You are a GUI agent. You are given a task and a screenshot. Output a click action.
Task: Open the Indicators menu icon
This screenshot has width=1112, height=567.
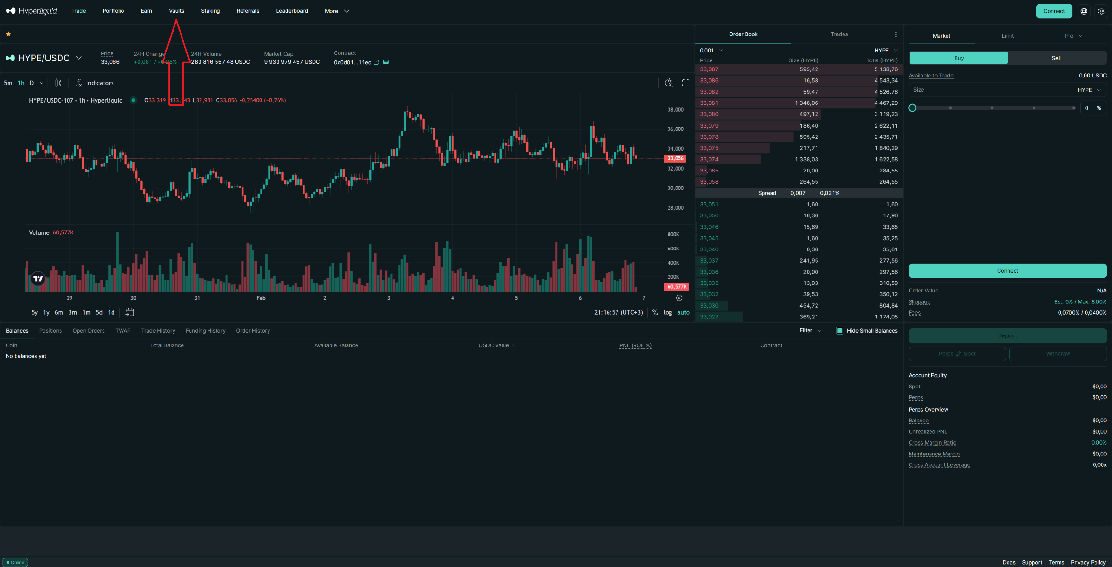(79, 83)
